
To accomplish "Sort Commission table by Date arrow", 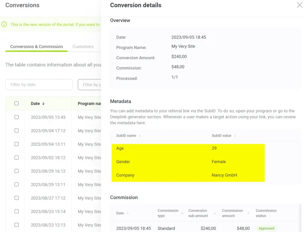I will 128,213.
